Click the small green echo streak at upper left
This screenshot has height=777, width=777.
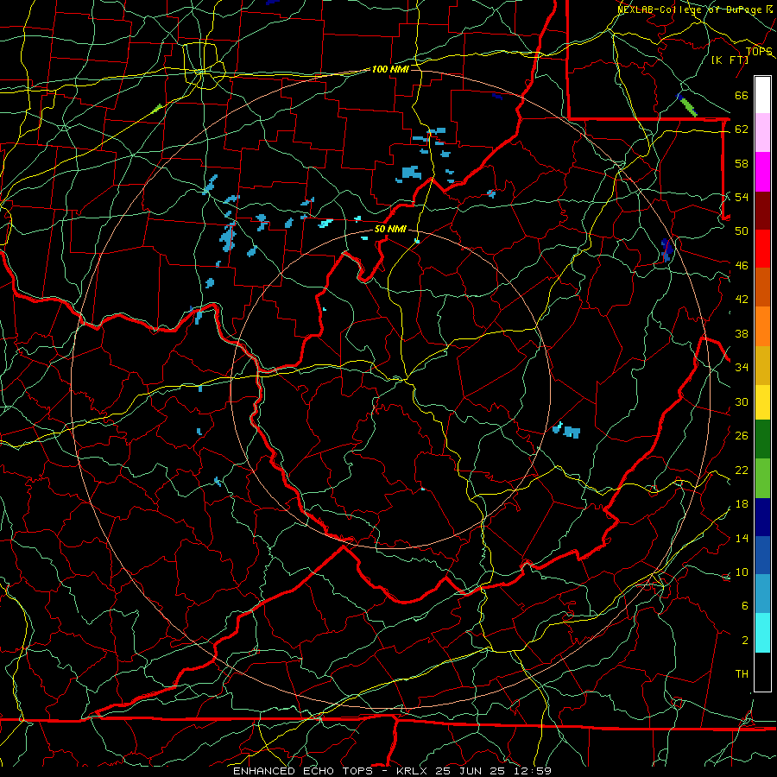click(157, 108)
